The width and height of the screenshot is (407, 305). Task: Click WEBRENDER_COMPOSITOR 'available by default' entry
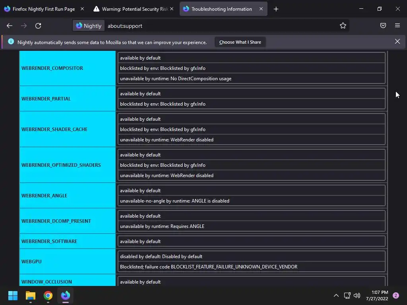140,58
